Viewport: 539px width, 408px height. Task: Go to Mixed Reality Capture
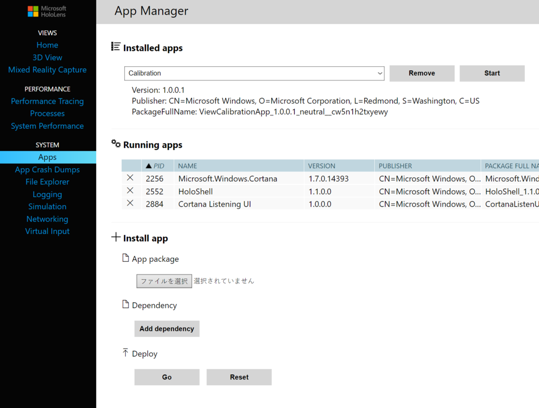(47, 70)
